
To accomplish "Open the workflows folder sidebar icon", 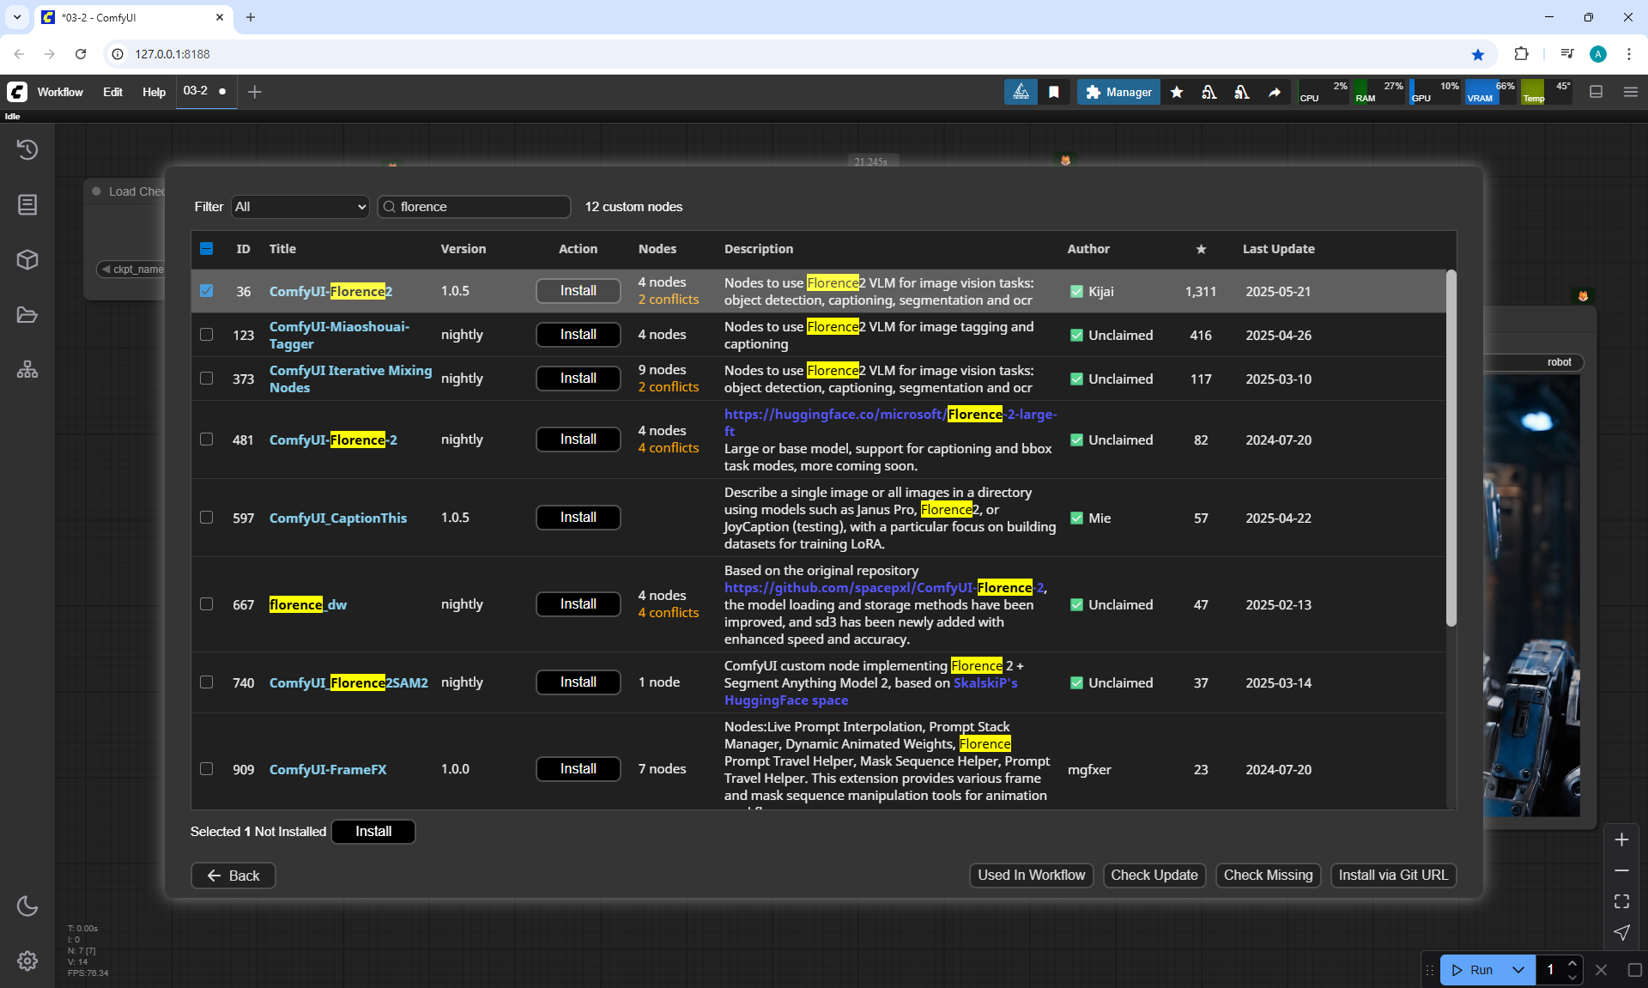I will 27,315.
